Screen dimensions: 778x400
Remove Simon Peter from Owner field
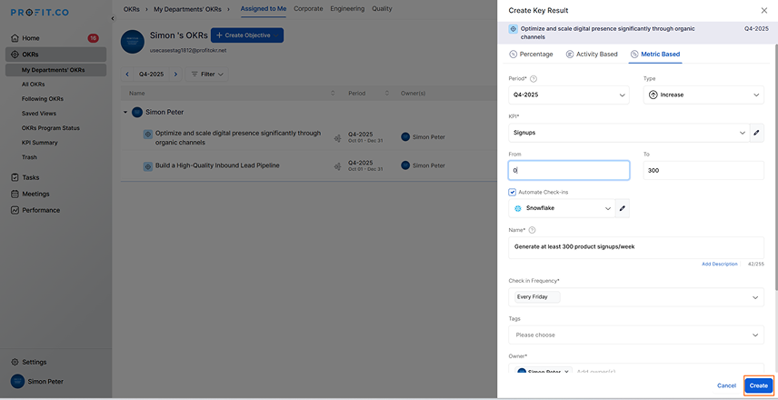click(x=566, y=372)
